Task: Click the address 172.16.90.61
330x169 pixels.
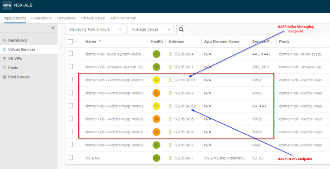Action: click(x=184, y=80)
